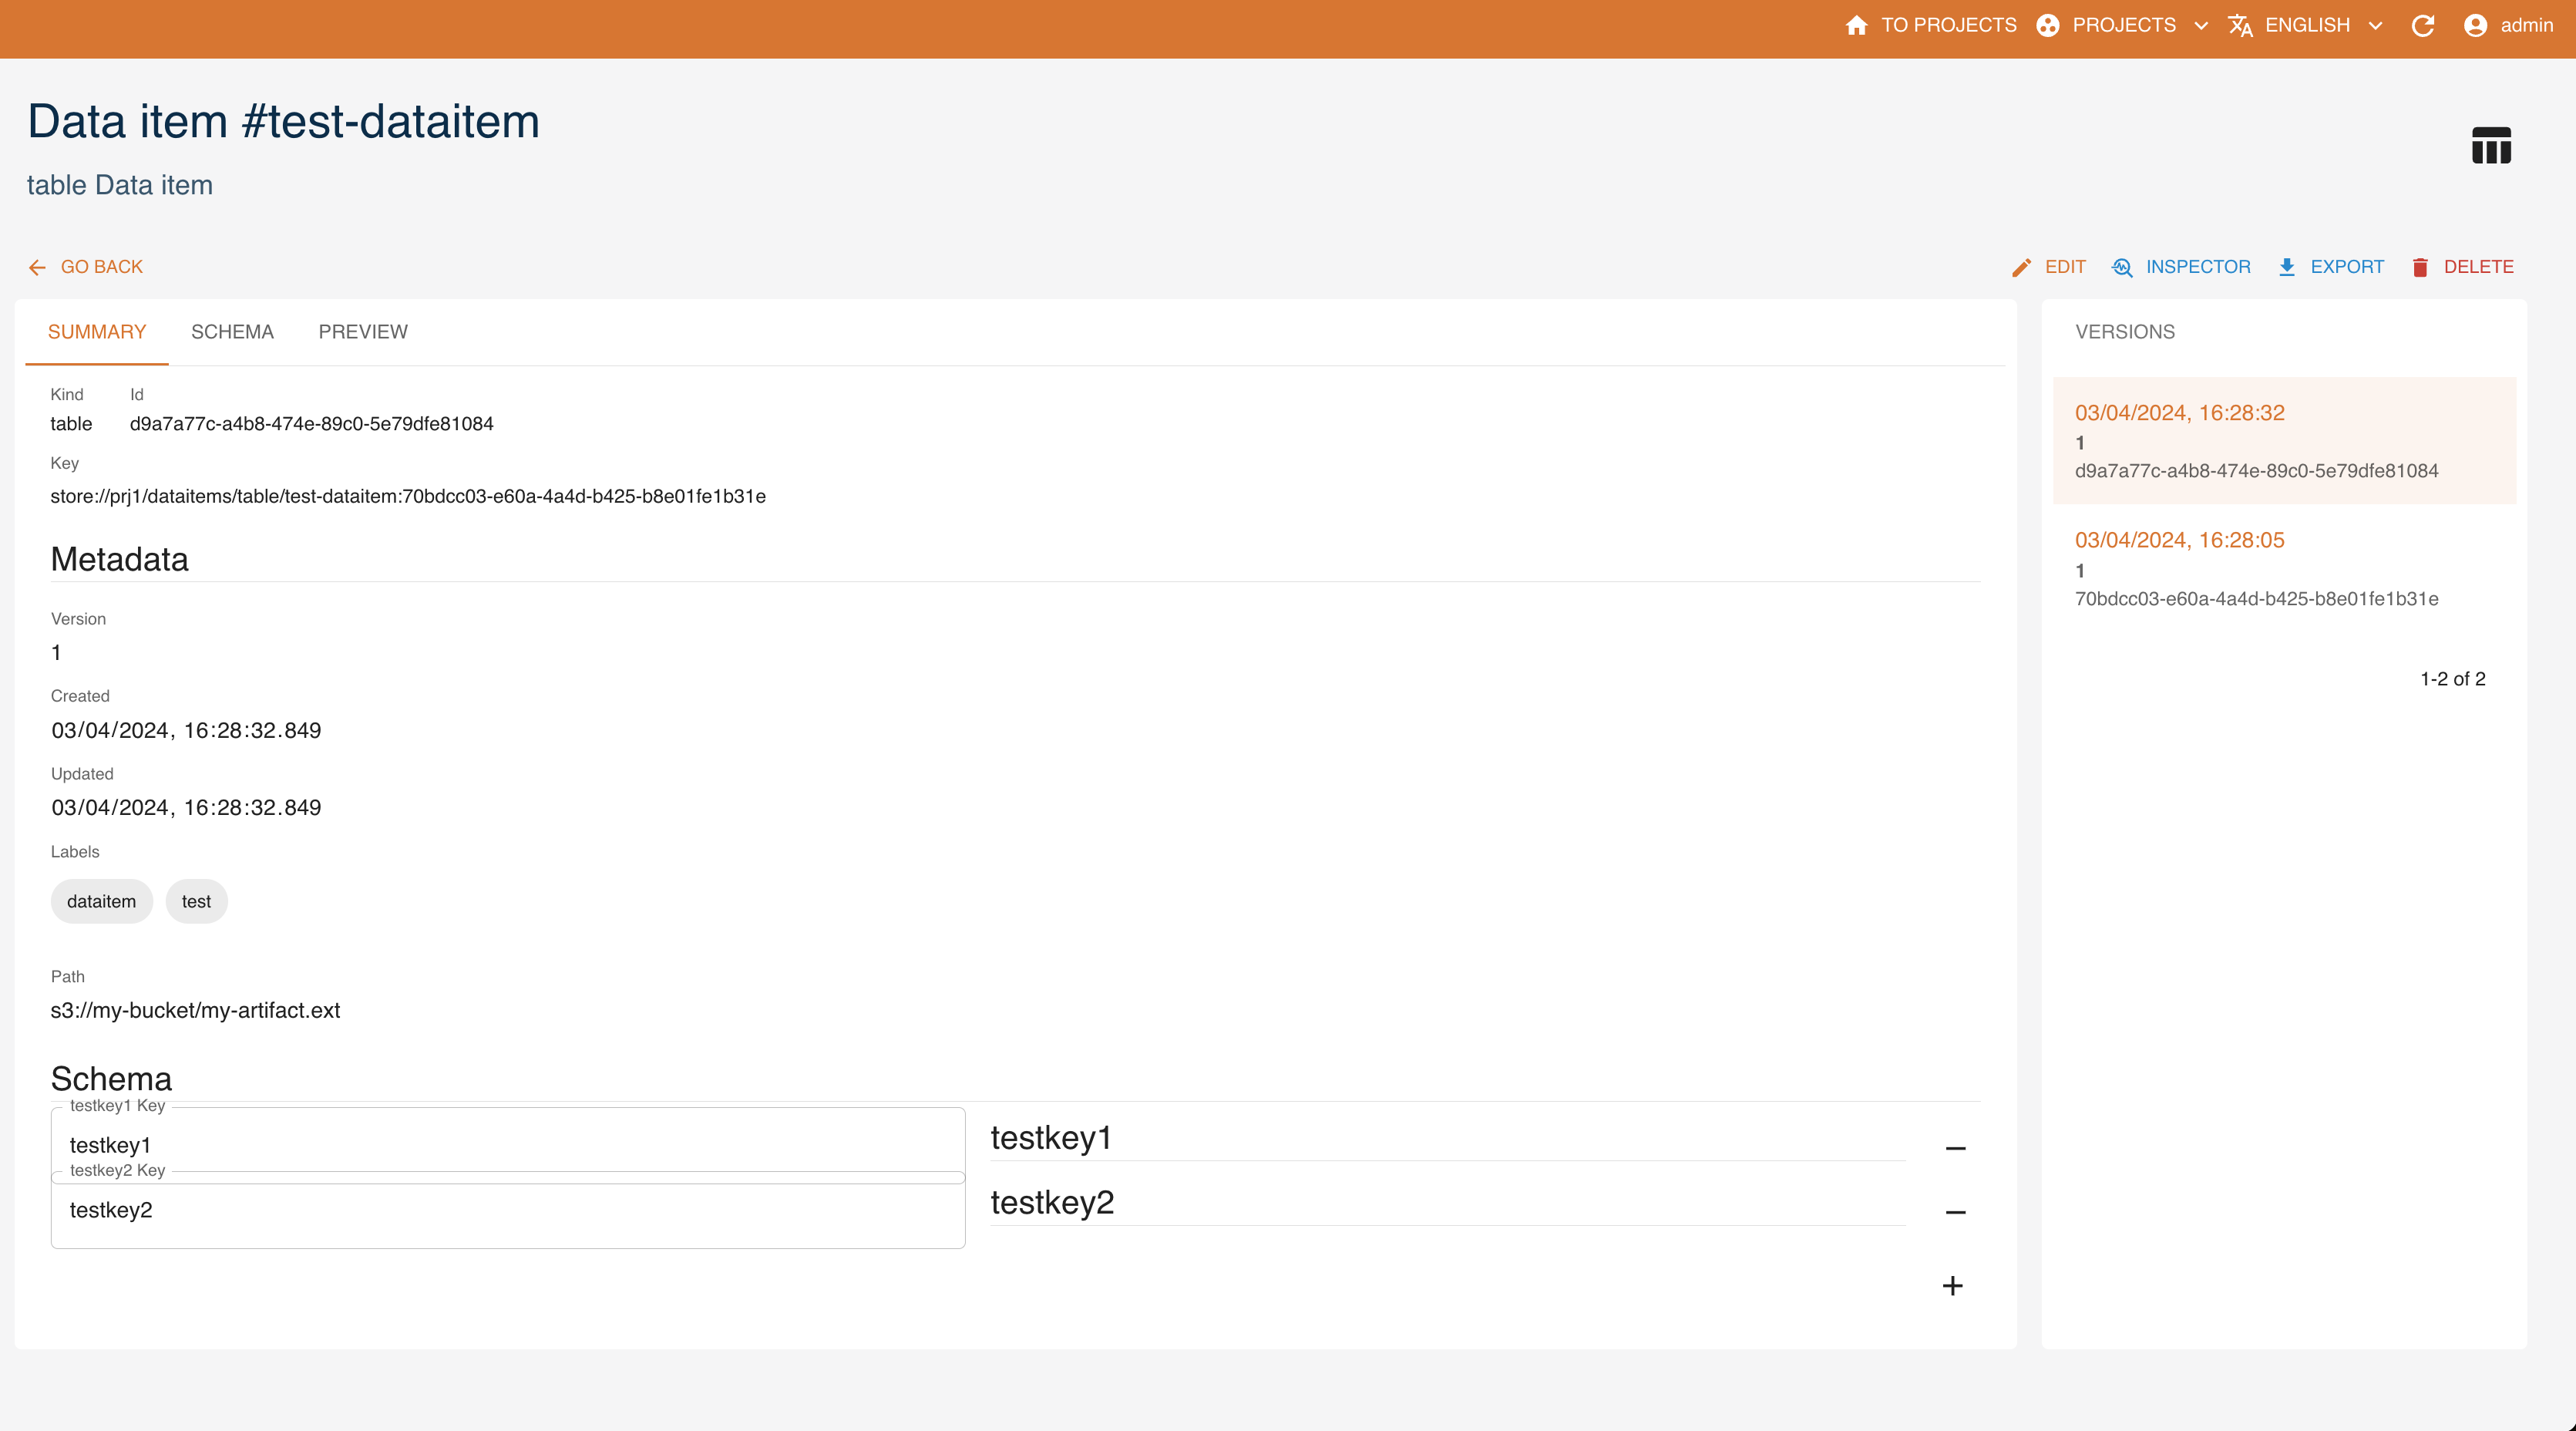Click version id d9a7a77c in Versions panel
The image size is (2576, 1431).
pyautogui.click(x=2256, y=470)
